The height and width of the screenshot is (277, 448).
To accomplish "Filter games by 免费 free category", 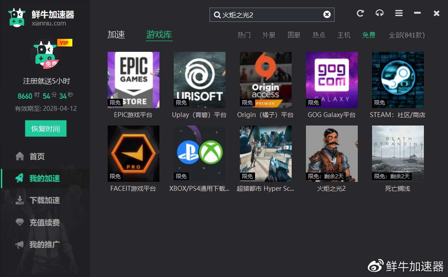I will pos(368,35).
